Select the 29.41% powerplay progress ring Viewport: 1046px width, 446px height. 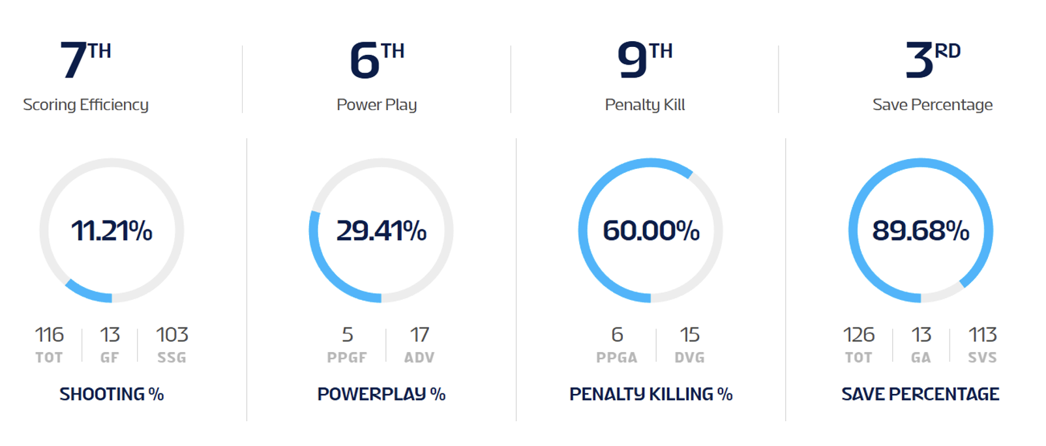(x=381, y=231)
